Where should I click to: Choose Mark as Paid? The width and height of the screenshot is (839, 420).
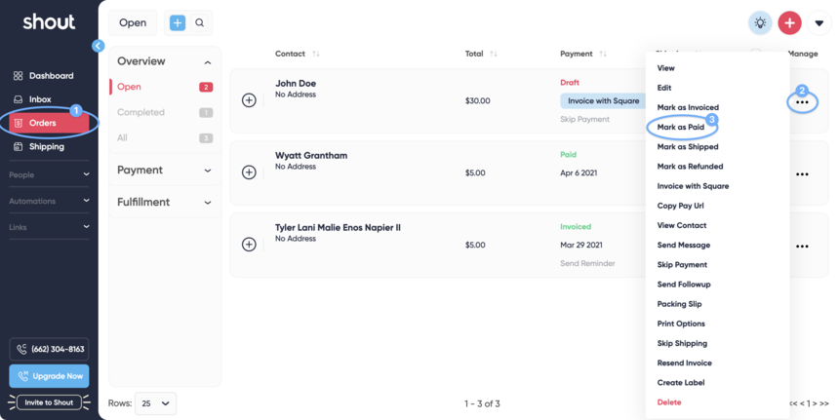click(681, 128)
